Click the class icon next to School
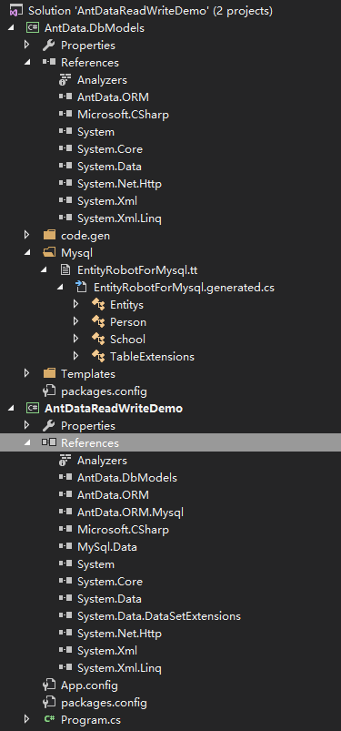 coord(98,340)
